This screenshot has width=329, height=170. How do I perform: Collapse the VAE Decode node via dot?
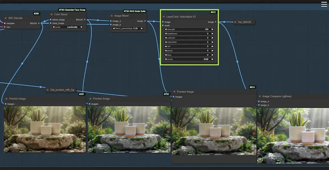click(5, 18)
